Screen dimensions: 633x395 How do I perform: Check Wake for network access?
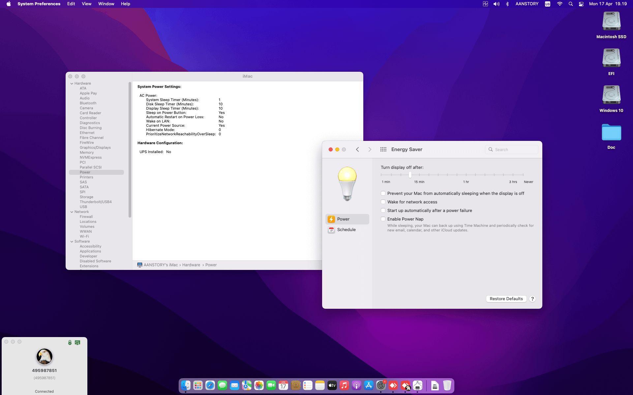click(383, 202)
